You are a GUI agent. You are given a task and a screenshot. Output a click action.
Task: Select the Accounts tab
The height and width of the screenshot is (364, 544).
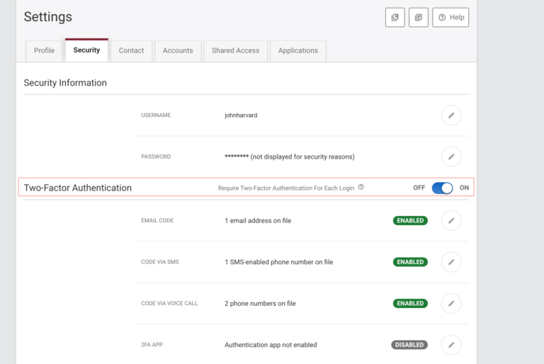coord(178,51)
